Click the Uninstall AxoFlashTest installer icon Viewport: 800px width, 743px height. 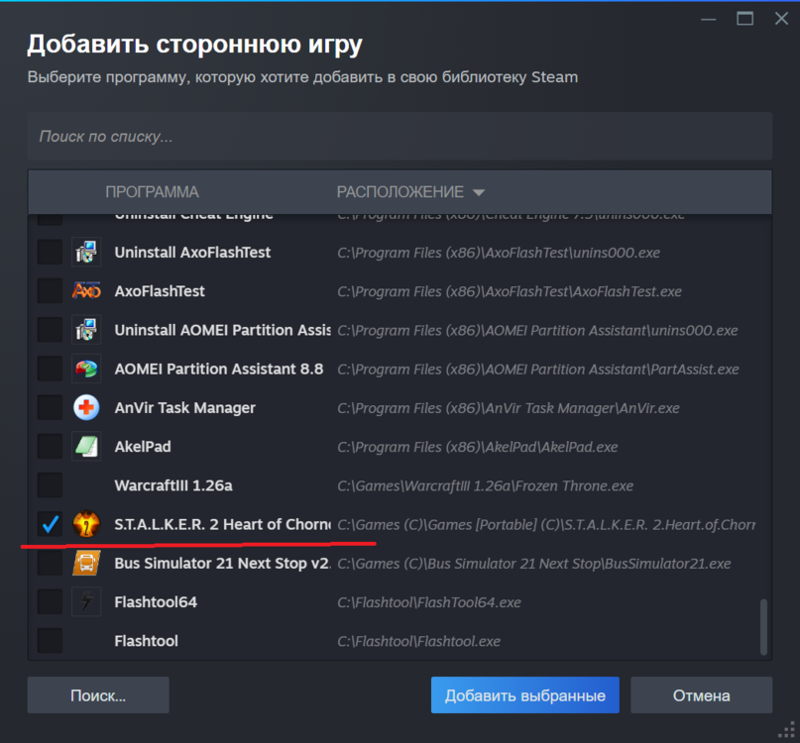coord(86,253)
